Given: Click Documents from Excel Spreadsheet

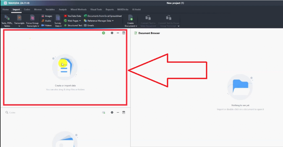Looking at the screenshot, I should coord(103,16).
